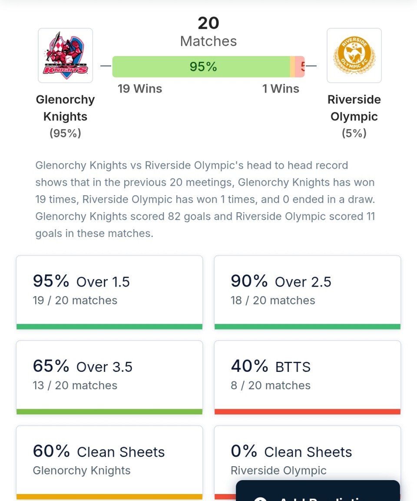Screen dimensions: 417x501
Task: Click the head to head record paragraph
Action: tap(205, 199)
